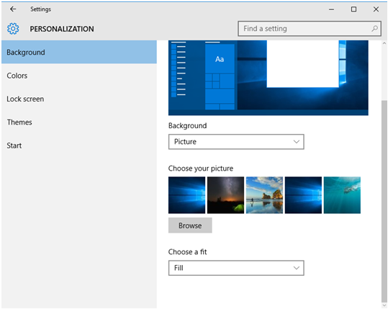388x309 pixels.
Task: Click the Personalization gear icon
Action: (x=13, y=29)
